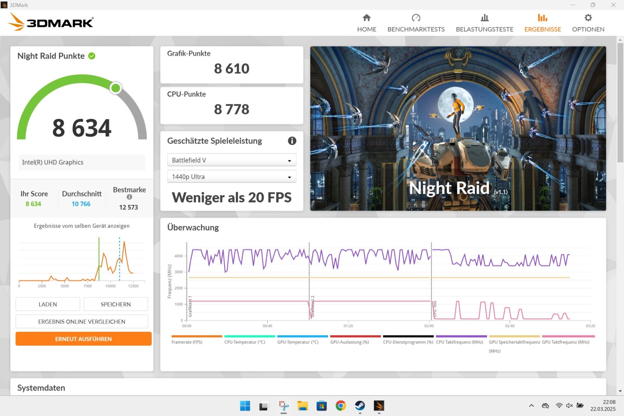Toggle the GPU Speichertaktfrequenz legend entry

coord(514,344)
